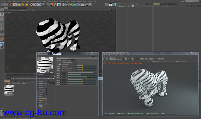The width and height of the screenshot is (201, 119).
Task: Click the S.X slider track
Action: [82, 73]
